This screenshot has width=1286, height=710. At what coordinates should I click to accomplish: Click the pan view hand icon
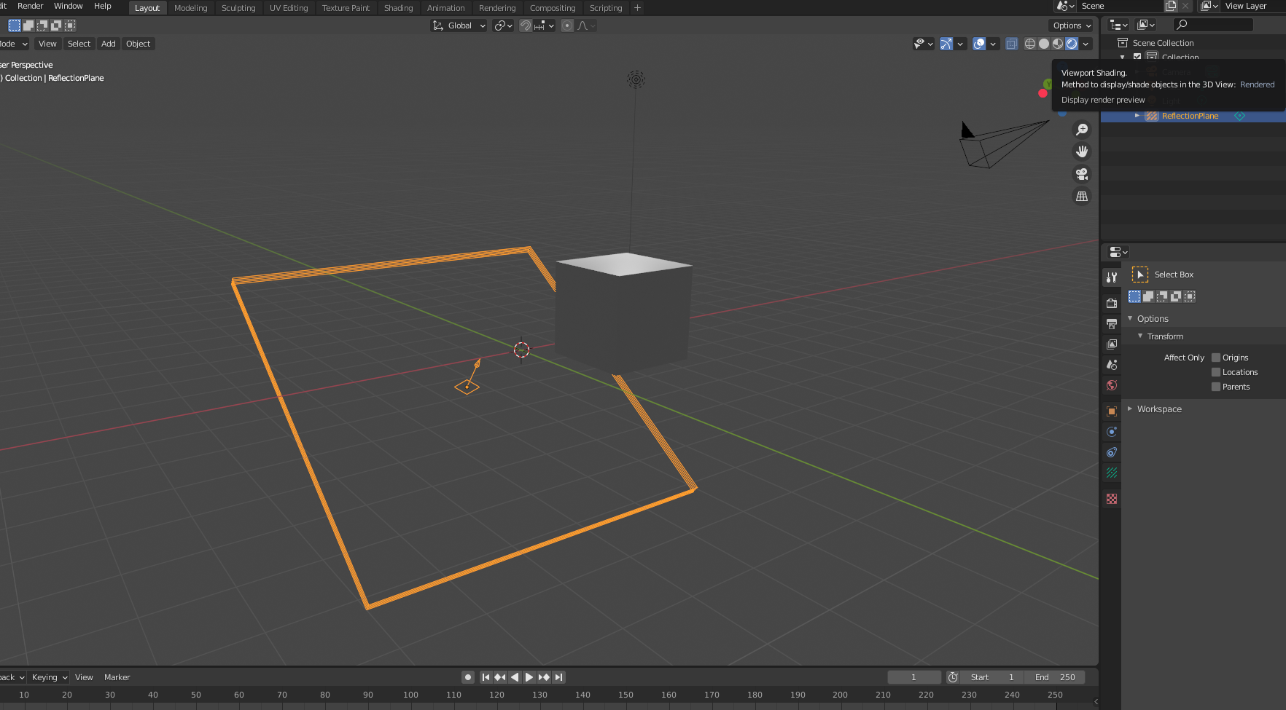tap(1082, 151)
